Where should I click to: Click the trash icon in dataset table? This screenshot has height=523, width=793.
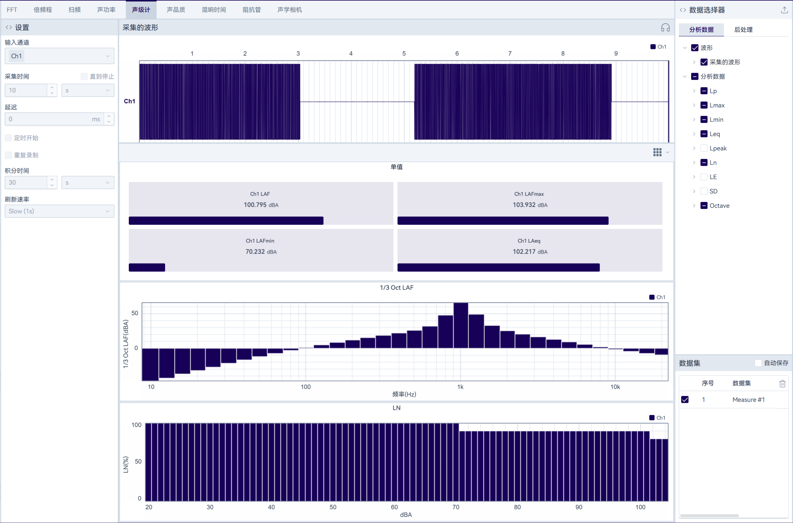pyautogui.click(x=782, y=383)
